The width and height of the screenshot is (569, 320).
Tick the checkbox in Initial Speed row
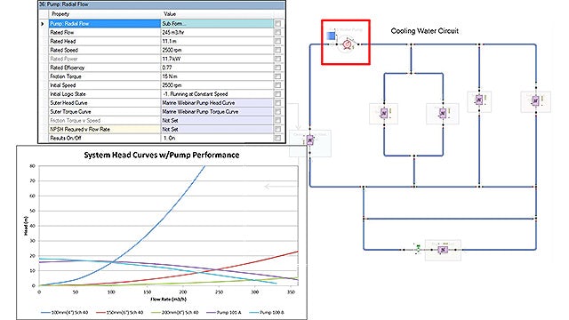pos(277,85)
